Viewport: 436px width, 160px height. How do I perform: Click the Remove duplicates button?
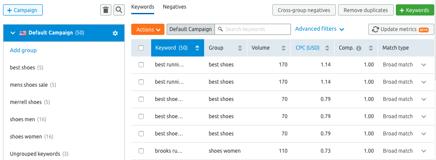[x=366, y=10]
